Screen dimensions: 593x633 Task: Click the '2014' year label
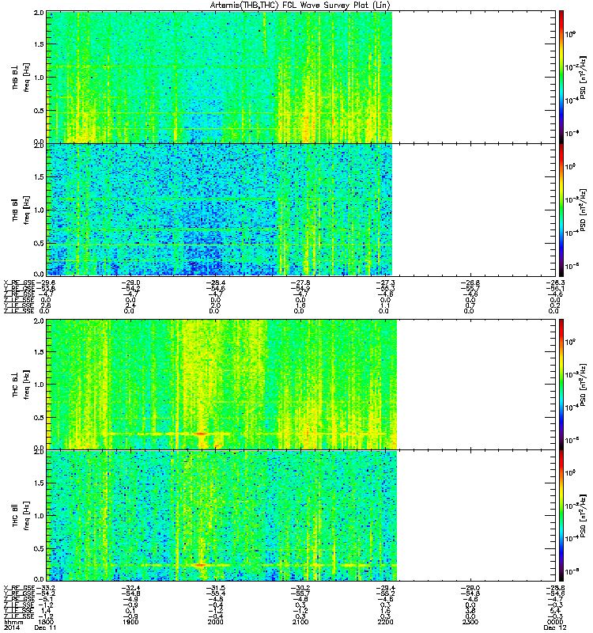10,627
